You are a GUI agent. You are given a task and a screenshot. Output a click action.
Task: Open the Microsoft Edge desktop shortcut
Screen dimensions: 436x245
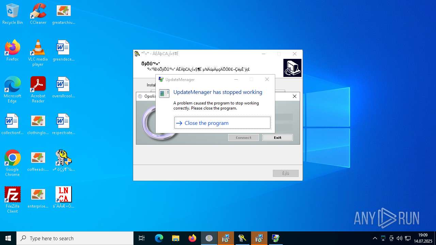click(x=13, y=90)
